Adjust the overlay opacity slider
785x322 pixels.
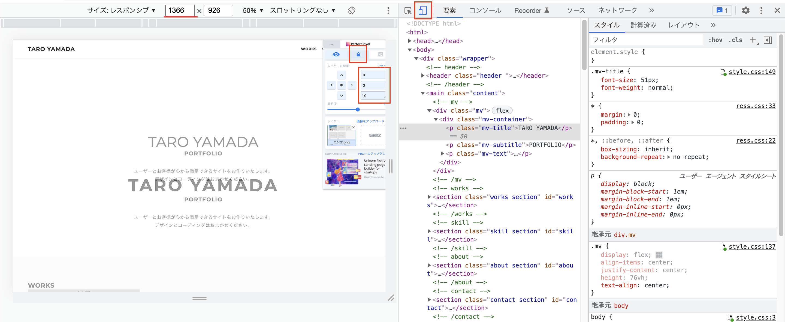point(358,109)
